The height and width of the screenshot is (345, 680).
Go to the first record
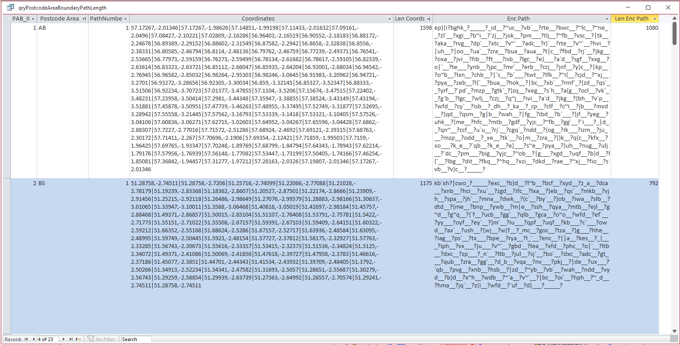pyautogui.click(x=26, y=339)
